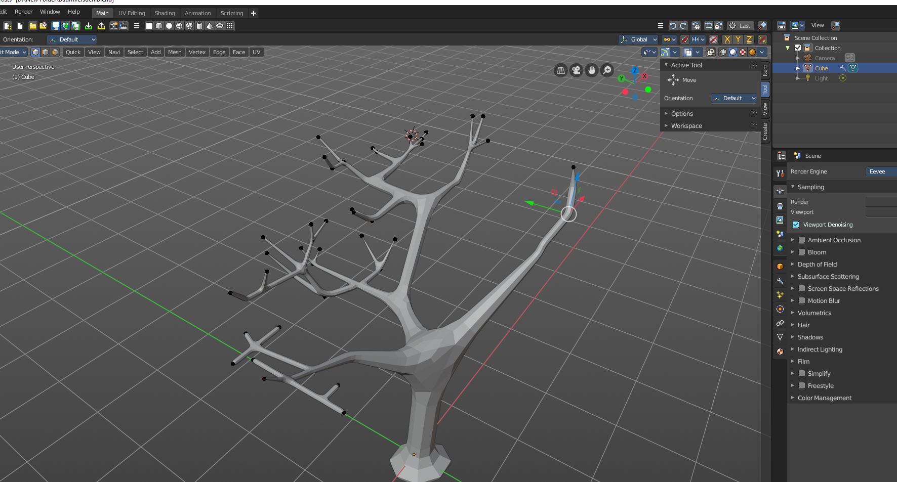Click the magnifier zoom-view navigation icon
Screen dimensions: 897x482
606,70
